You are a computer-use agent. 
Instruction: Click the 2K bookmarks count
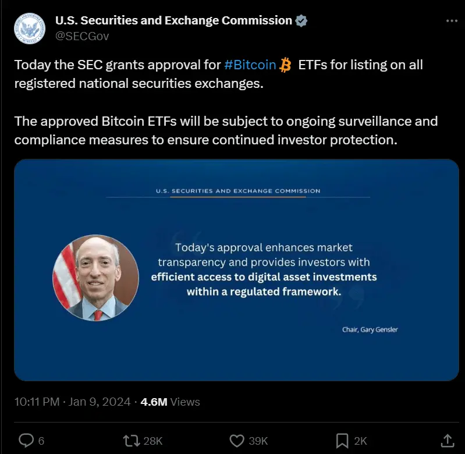click(360, 441)
